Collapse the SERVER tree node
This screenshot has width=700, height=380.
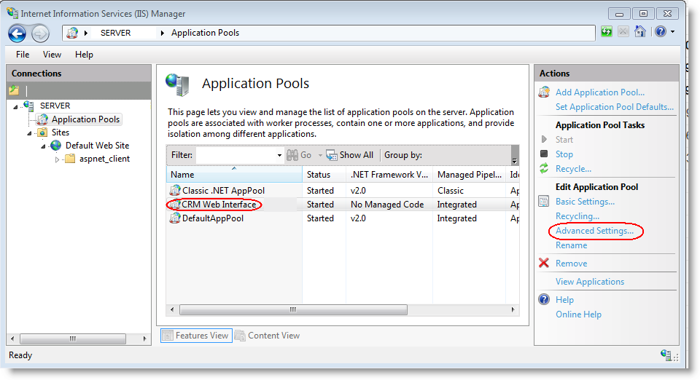click(15, 106)
